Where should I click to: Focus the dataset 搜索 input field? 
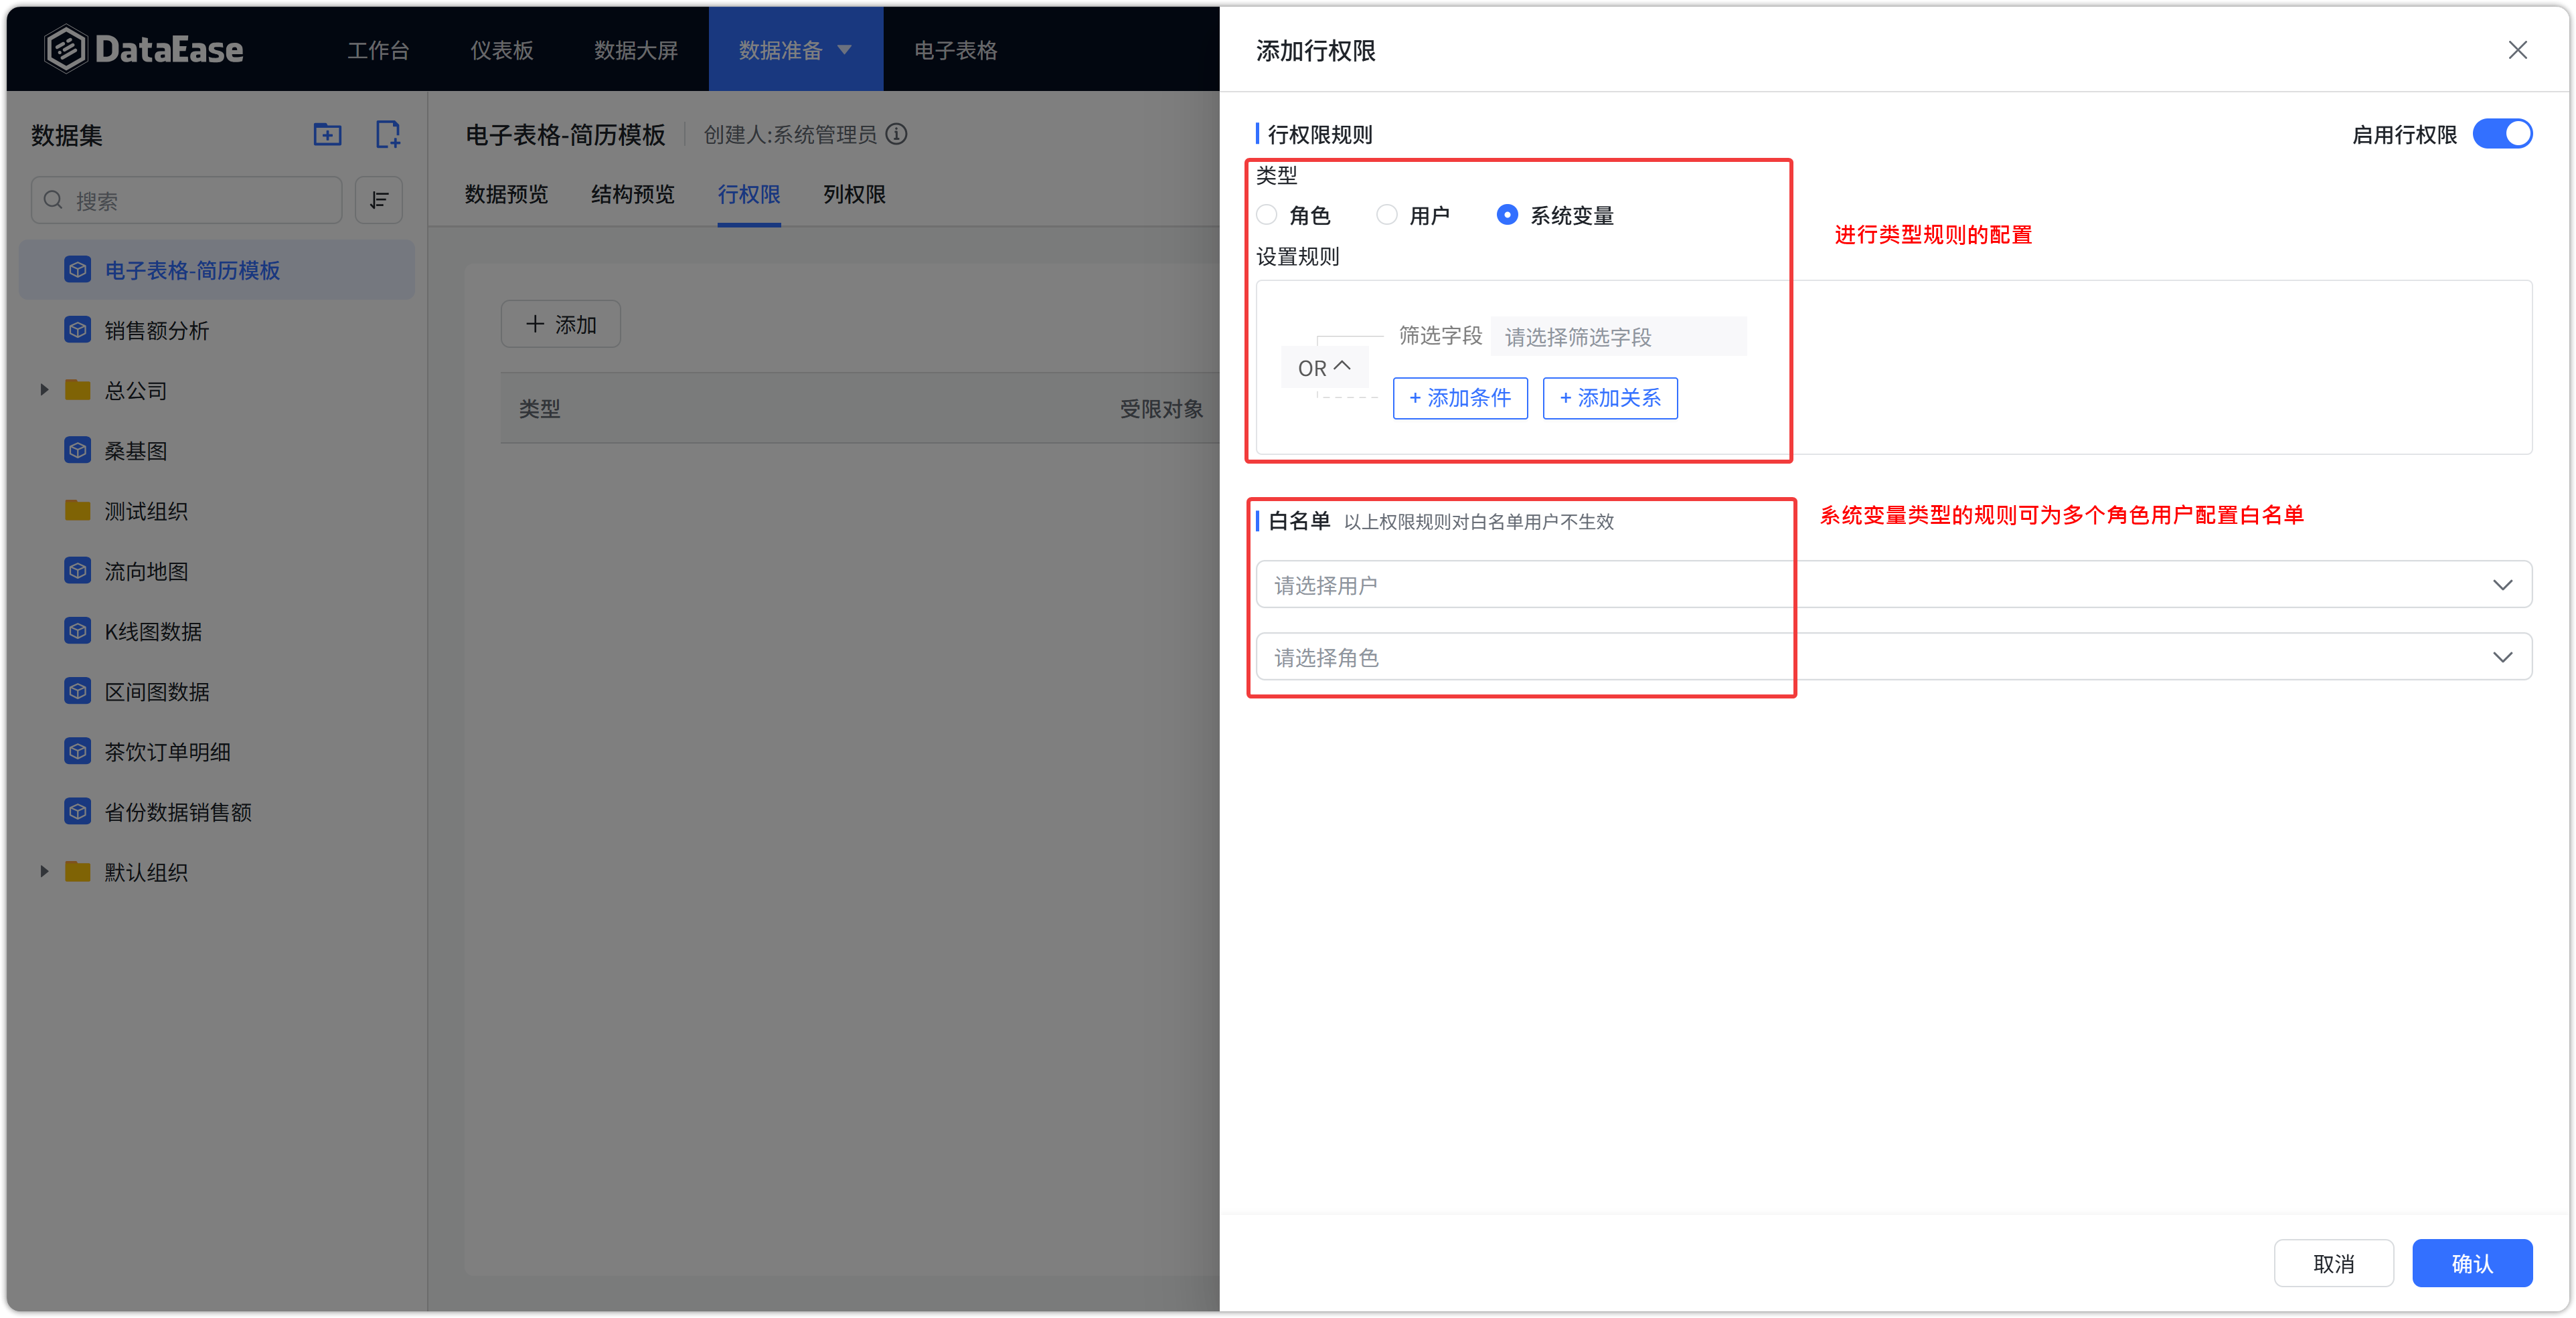[x=187, y=201]
